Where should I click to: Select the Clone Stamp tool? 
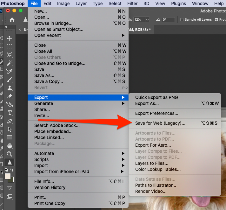pyautogui.click(x=10, y=88)
